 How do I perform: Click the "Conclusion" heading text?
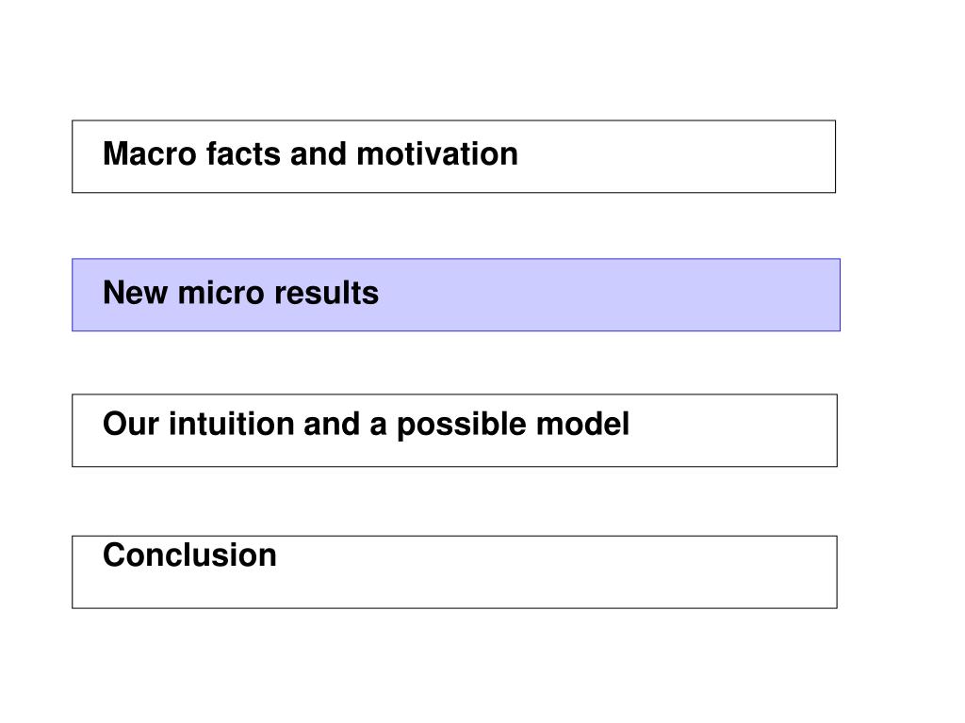pos(189,555)
